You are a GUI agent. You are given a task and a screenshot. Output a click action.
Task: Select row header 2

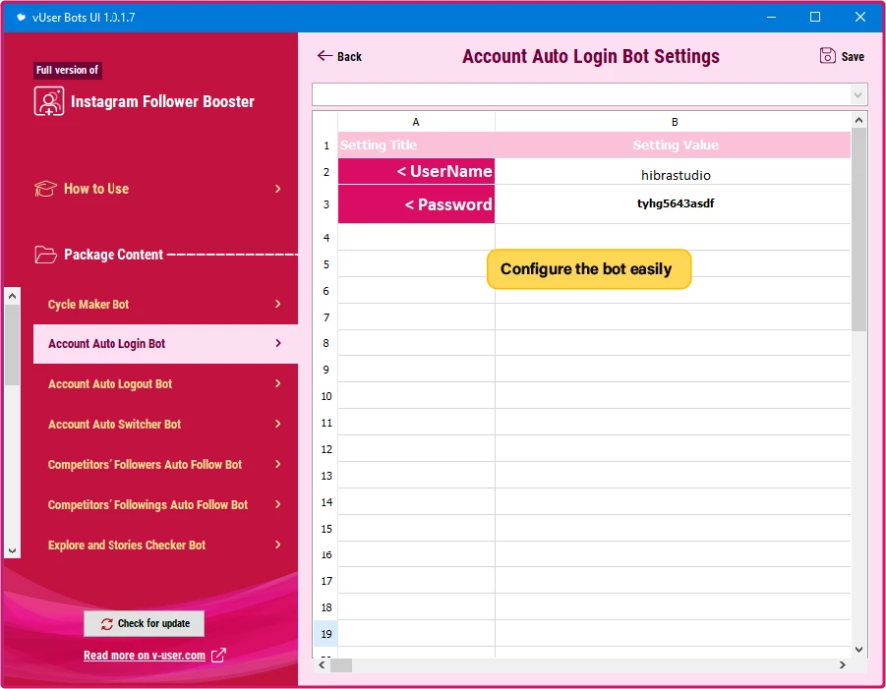click(x=326, y=172)
